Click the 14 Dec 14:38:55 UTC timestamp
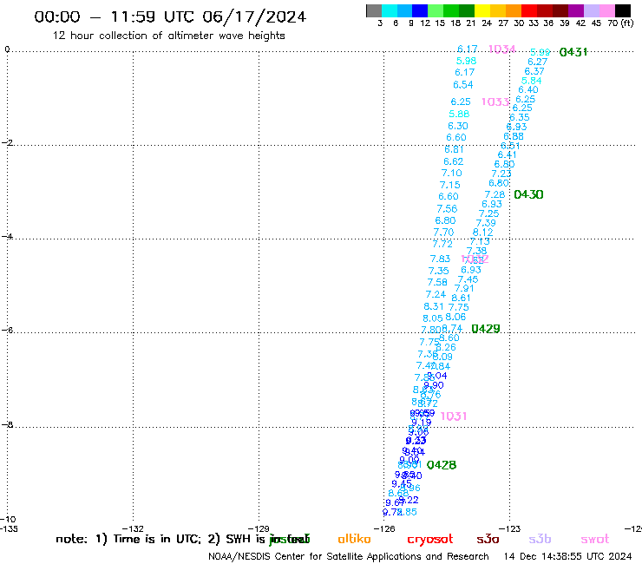The image size is (642, 564). tap(567, 556)
